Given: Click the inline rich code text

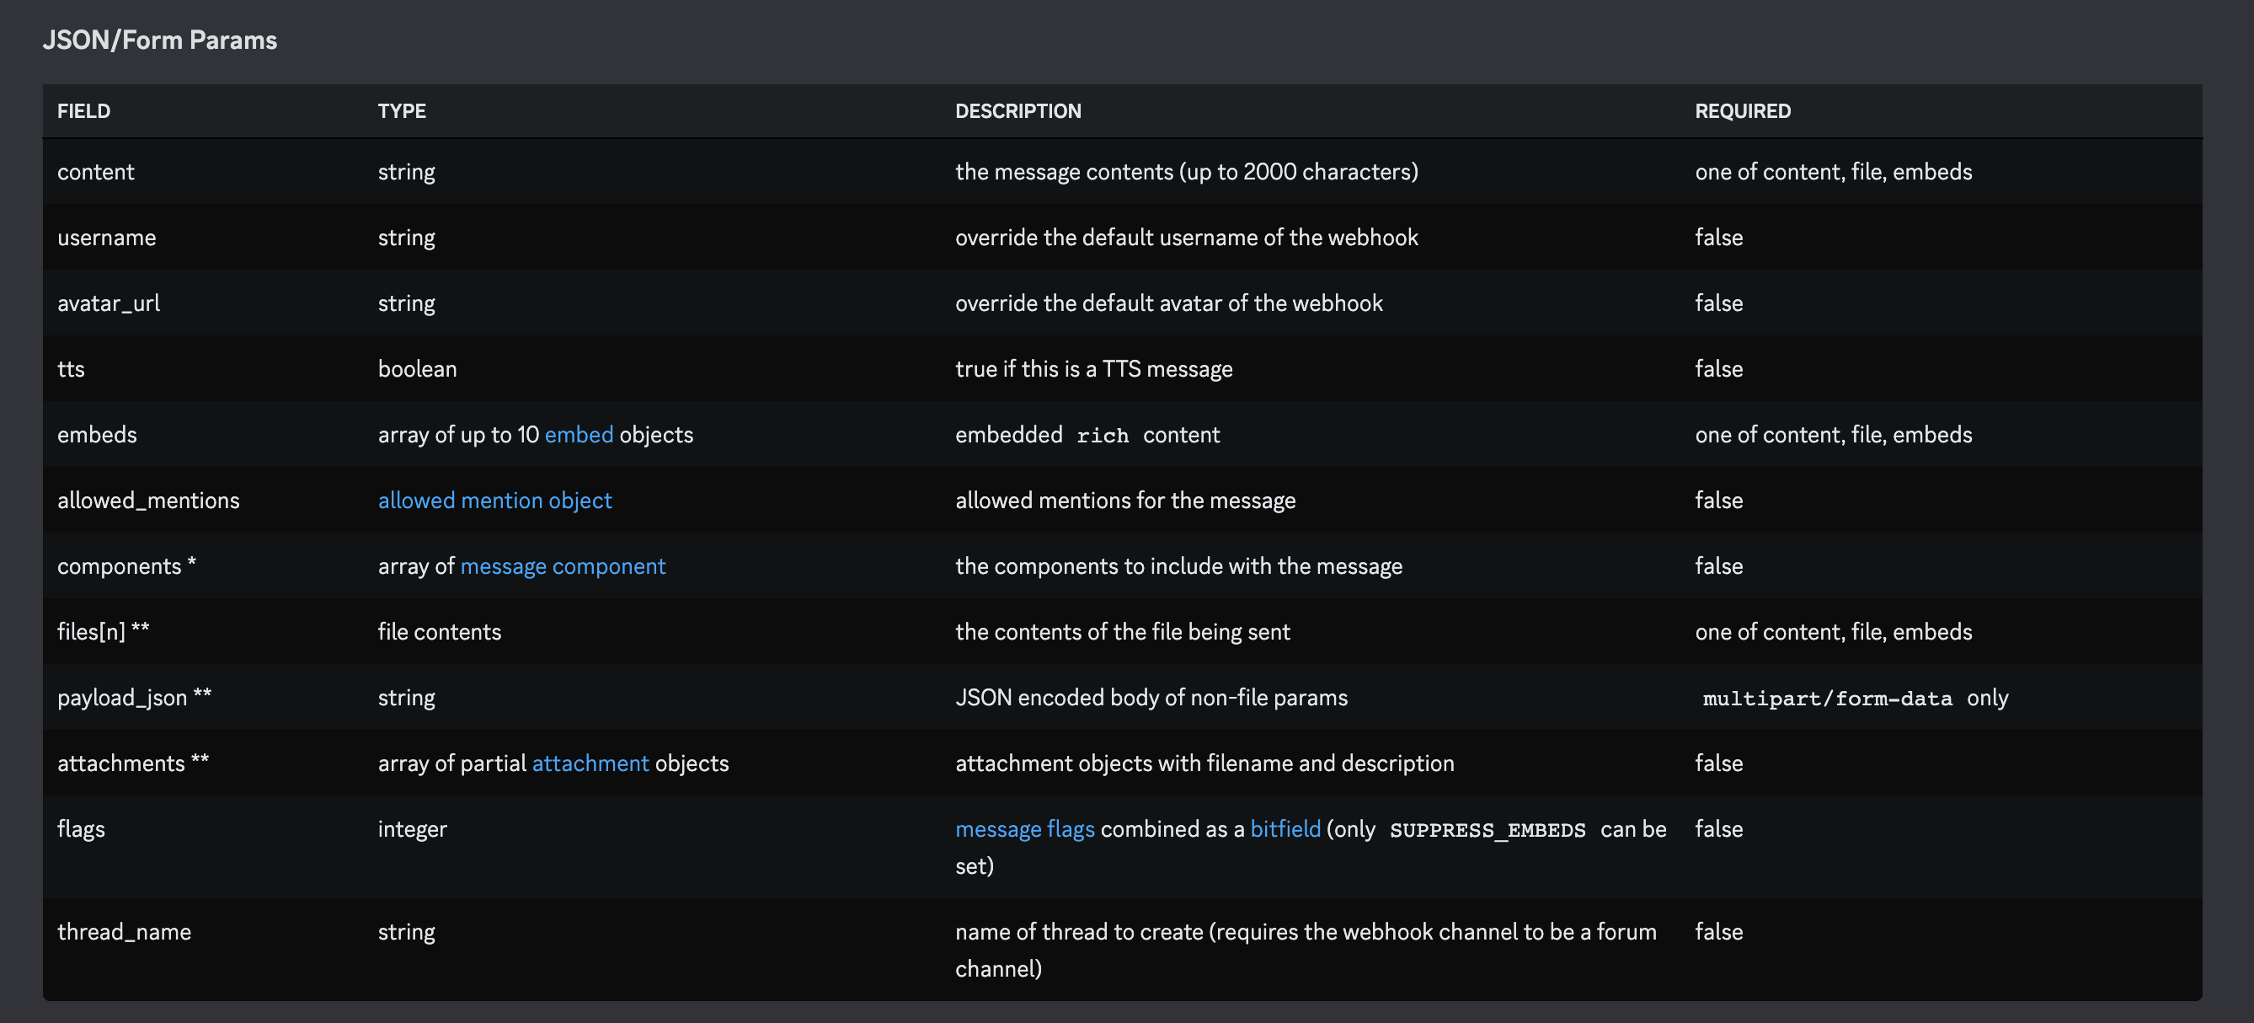Looking at the screenshot, I should [x=1102, y=436].
